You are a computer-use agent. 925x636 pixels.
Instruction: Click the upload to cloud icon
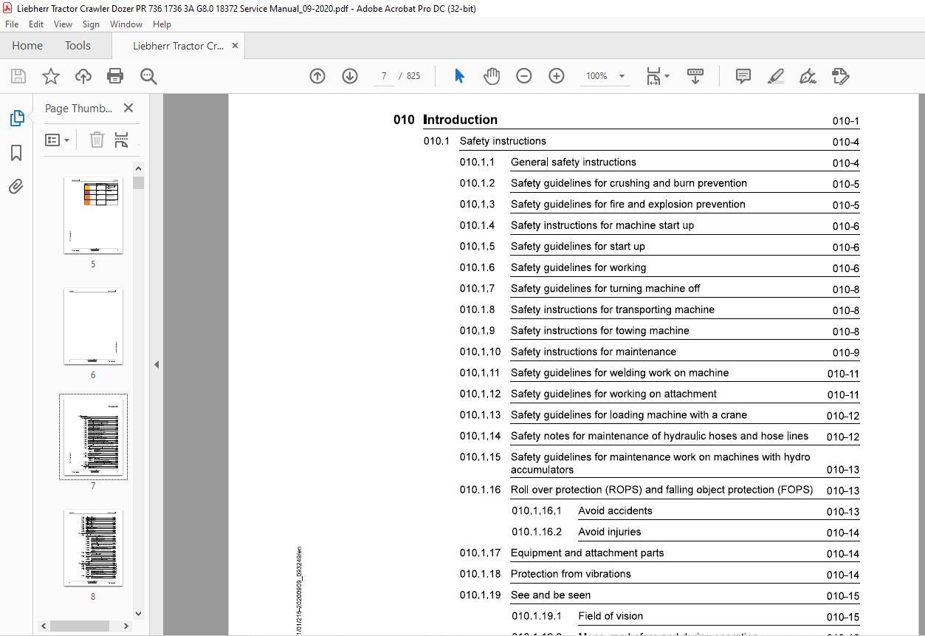coord(83,76)
